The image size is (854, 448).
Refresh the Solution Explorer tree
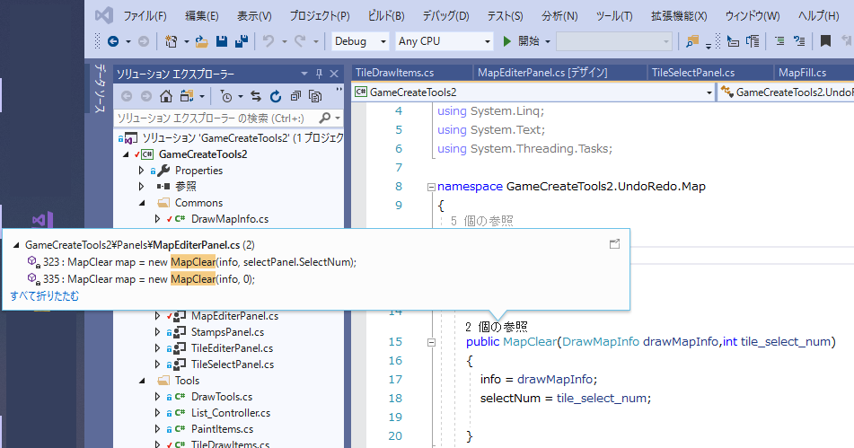pos(275,96)
